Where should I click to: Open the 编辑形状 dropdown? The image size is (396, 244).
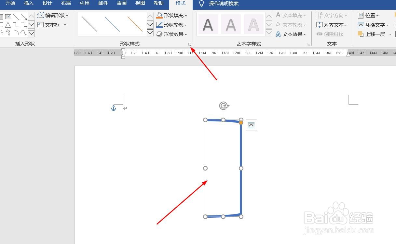click(53, 15)
